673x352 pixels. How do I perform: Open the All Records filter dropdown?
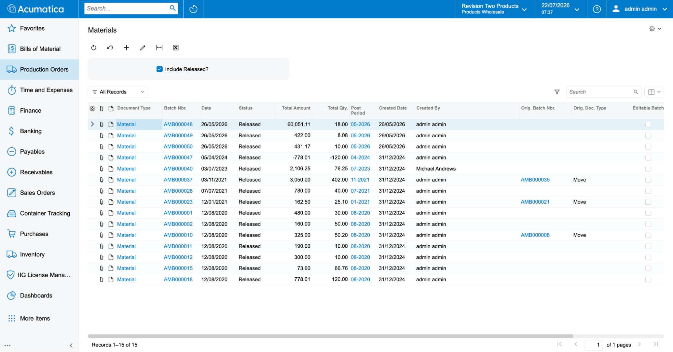pos(118,92)
